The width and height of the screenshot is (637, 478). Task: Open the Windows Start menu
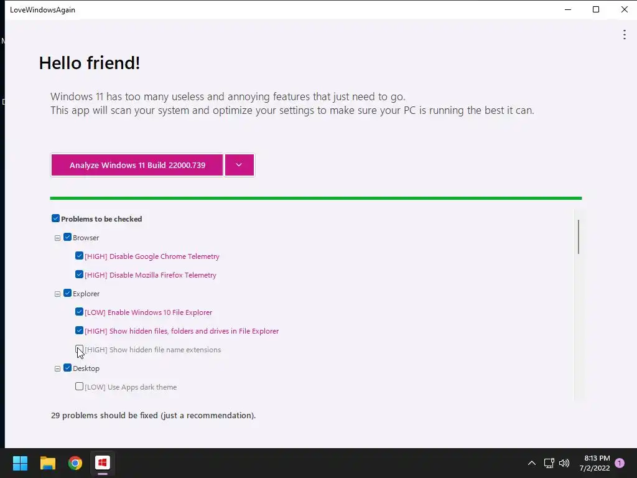pyautogui.click(x=20, y=463)
